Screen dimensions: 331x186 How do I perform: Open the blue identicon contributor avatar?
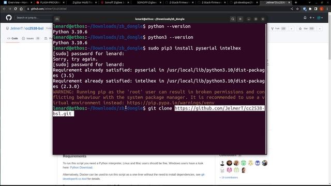(x=258, y=163)
